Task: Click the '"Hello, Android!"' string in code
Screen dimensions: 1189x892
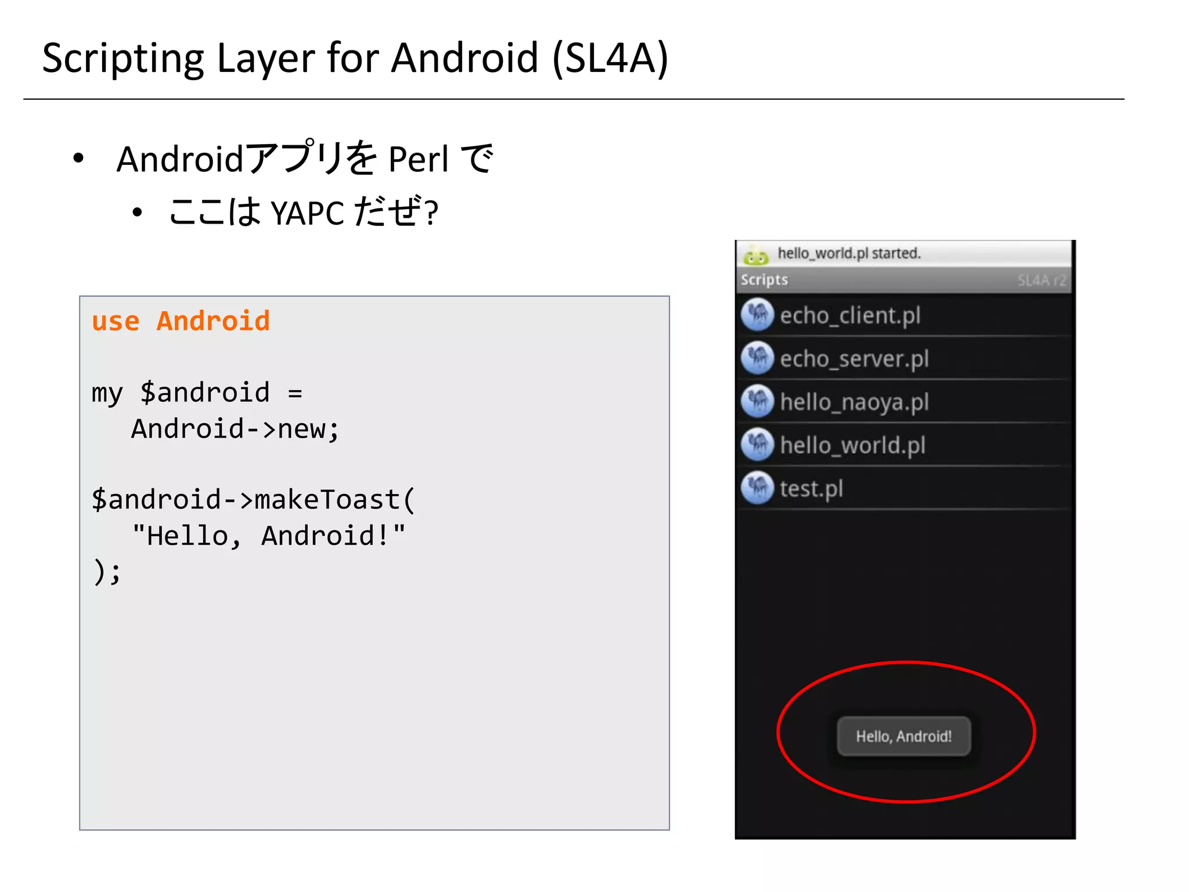Action: (268, 535)
